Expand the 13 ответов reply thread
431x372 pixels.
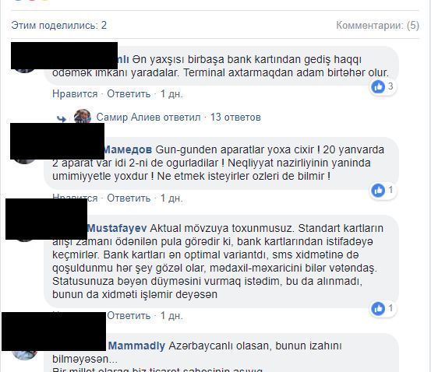click(235, 118)
